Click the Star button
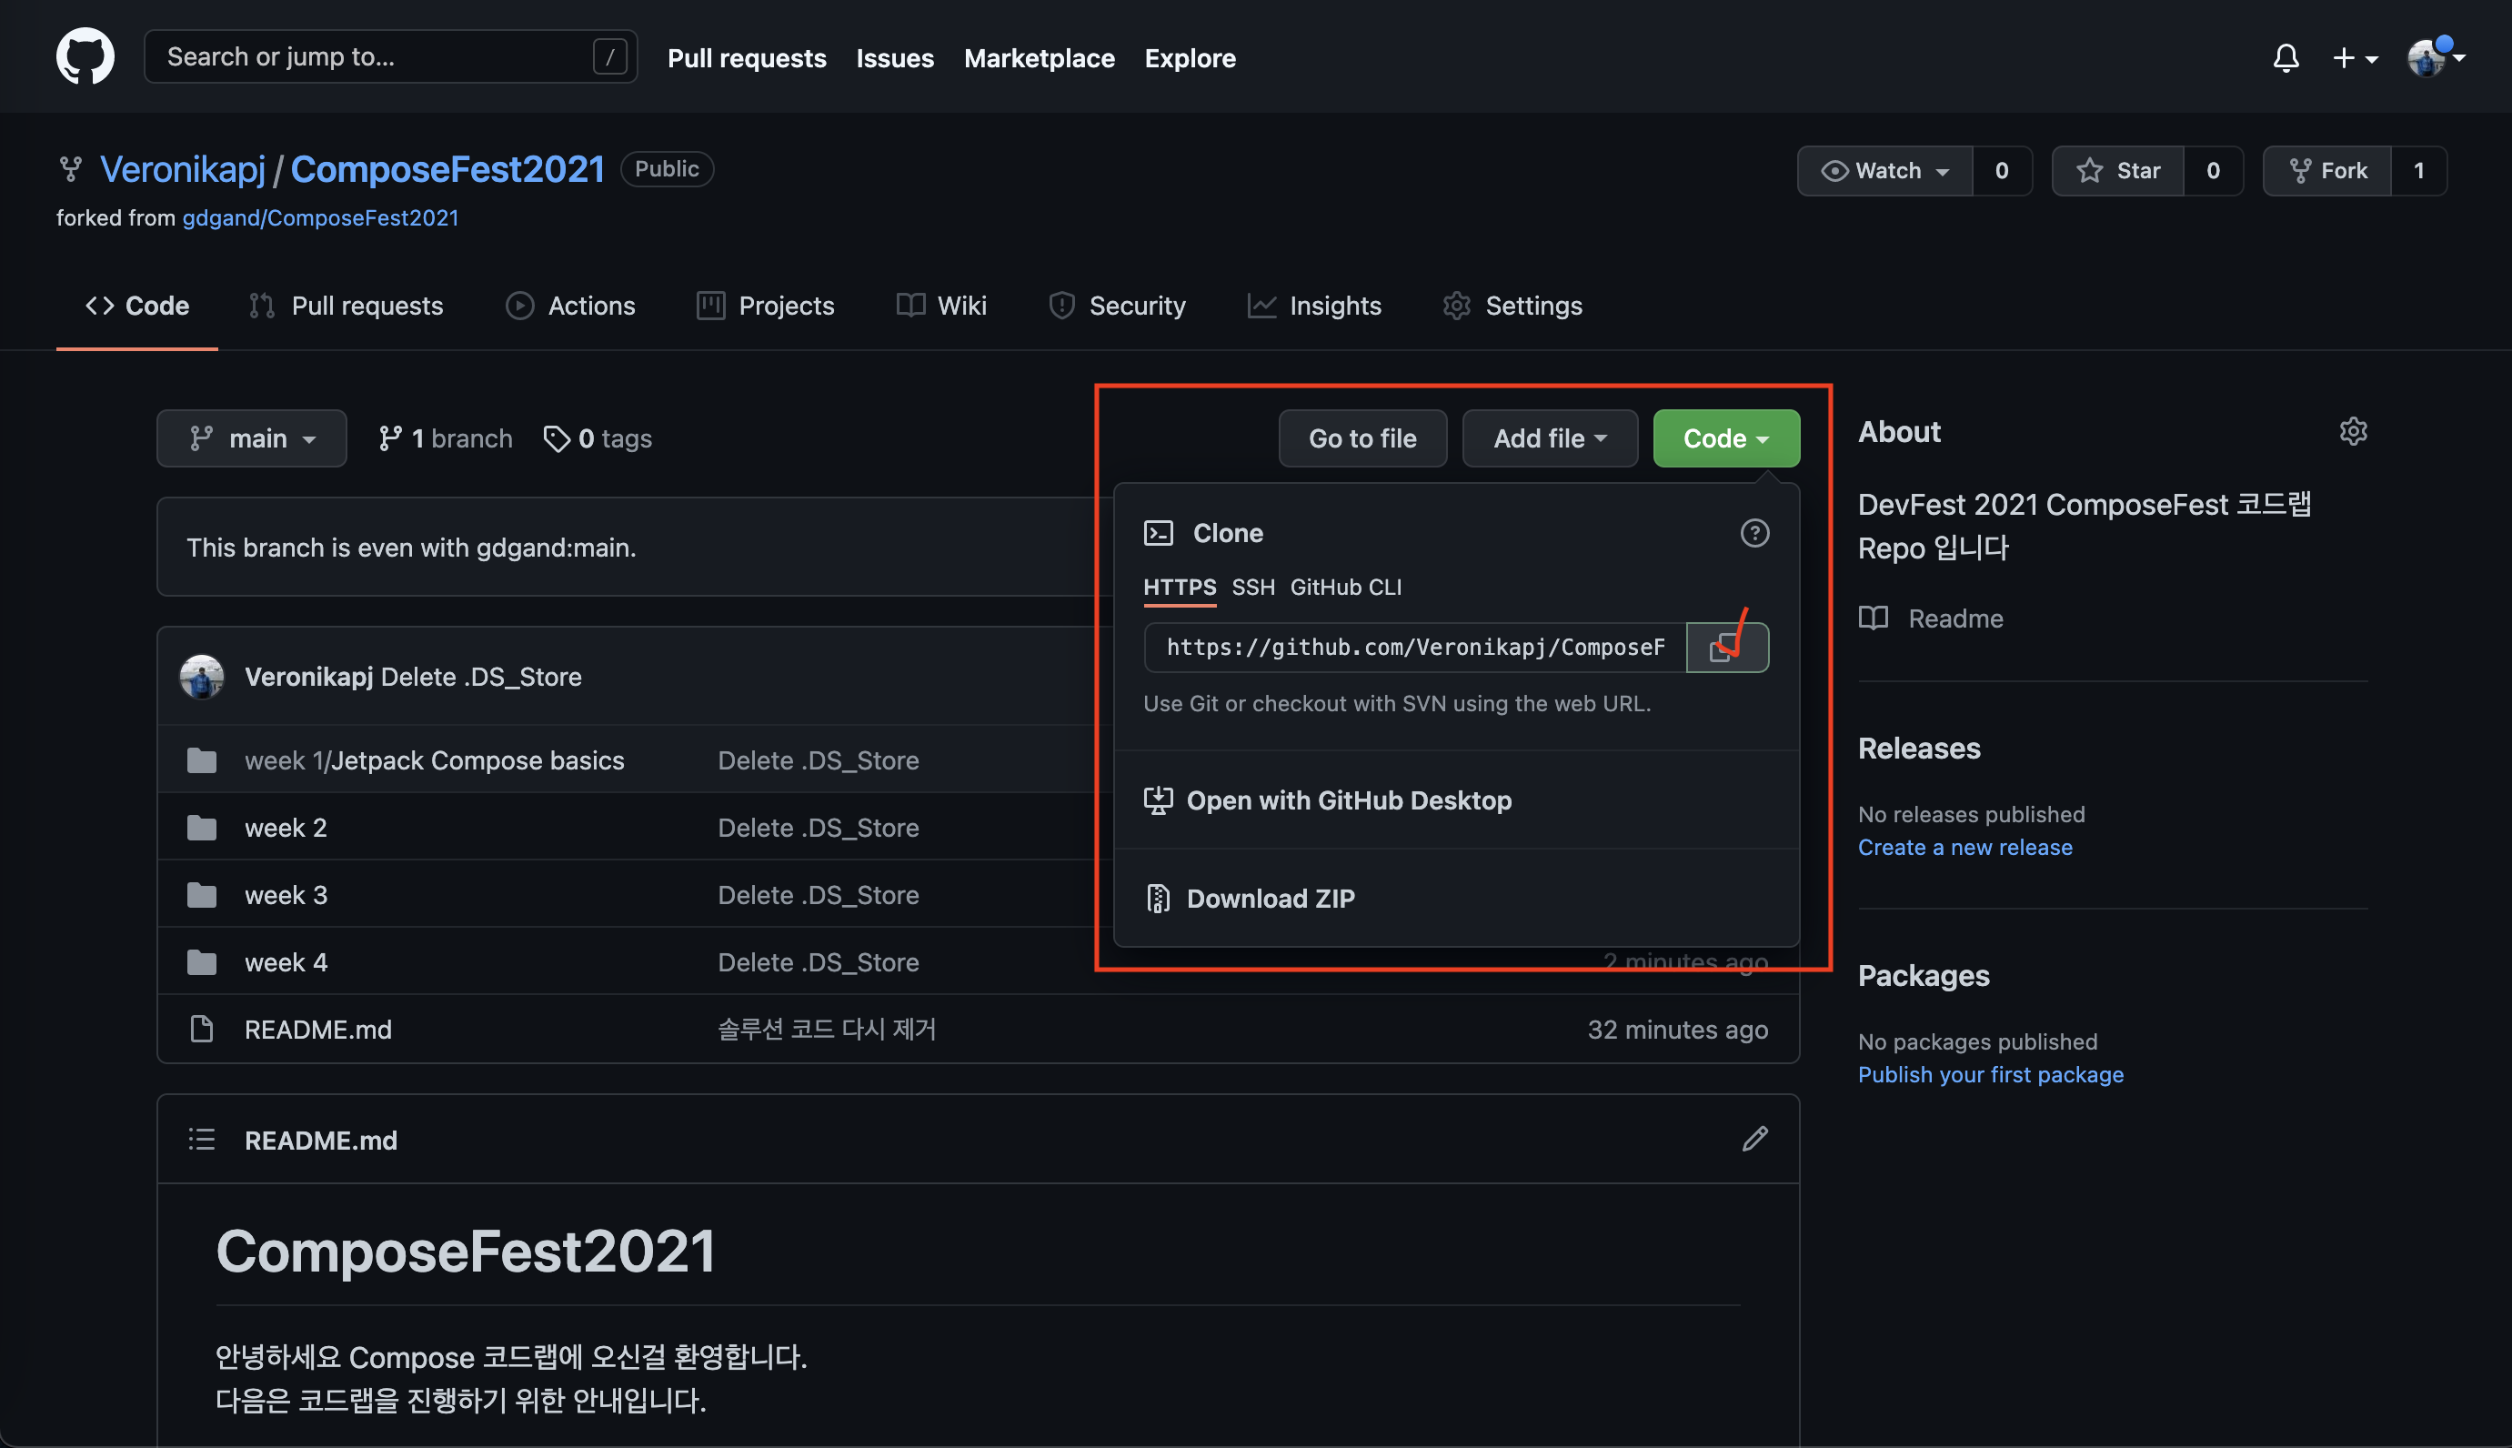This screenshot has height=1448, width=2512. point(2118,171)
